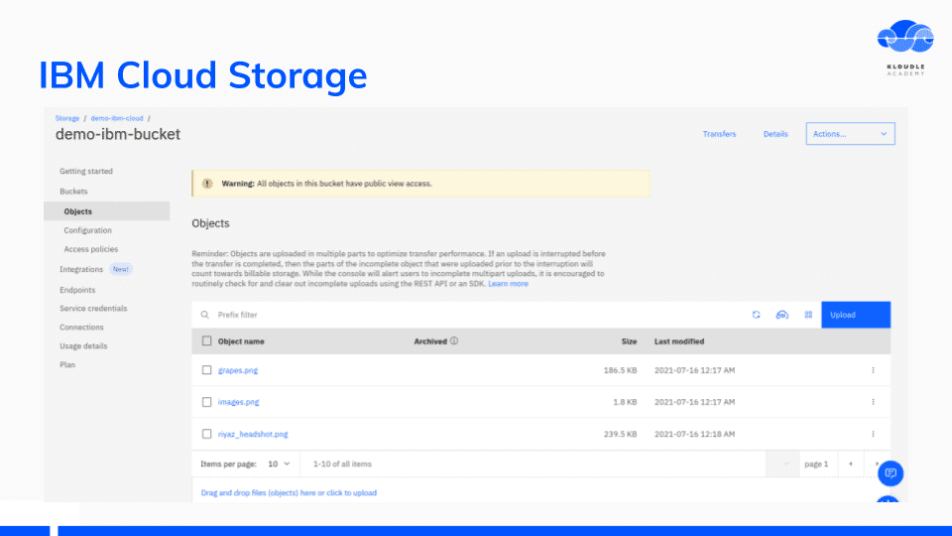This screenshot has height=536, width=952.
Task: Open Connections in sidebar
Action: 81,327
